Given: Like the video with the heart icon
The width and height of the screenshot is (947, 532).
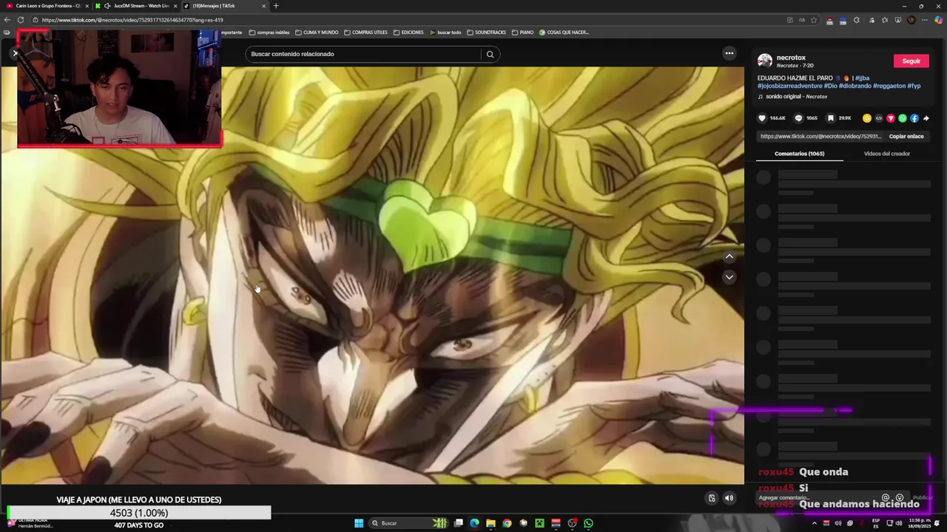Looking at the screenshot, I should click(762, 118).
